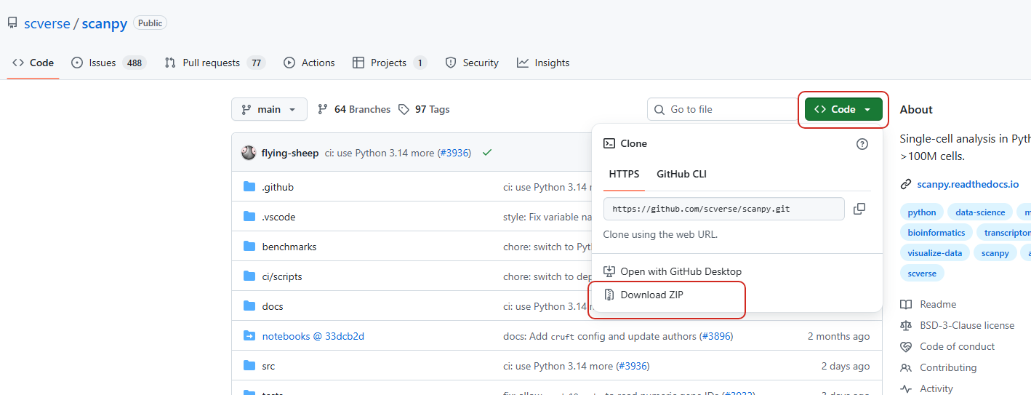Open scanpy.readthedocs.io link
1031x395 pixels.
(x=968, y=184)
